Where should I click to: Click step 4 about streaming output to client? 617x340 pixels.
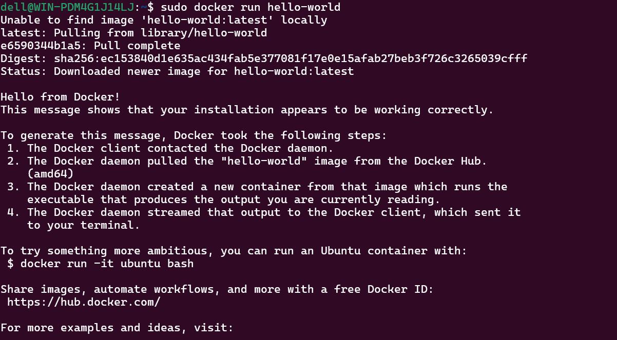pos(274,212)
